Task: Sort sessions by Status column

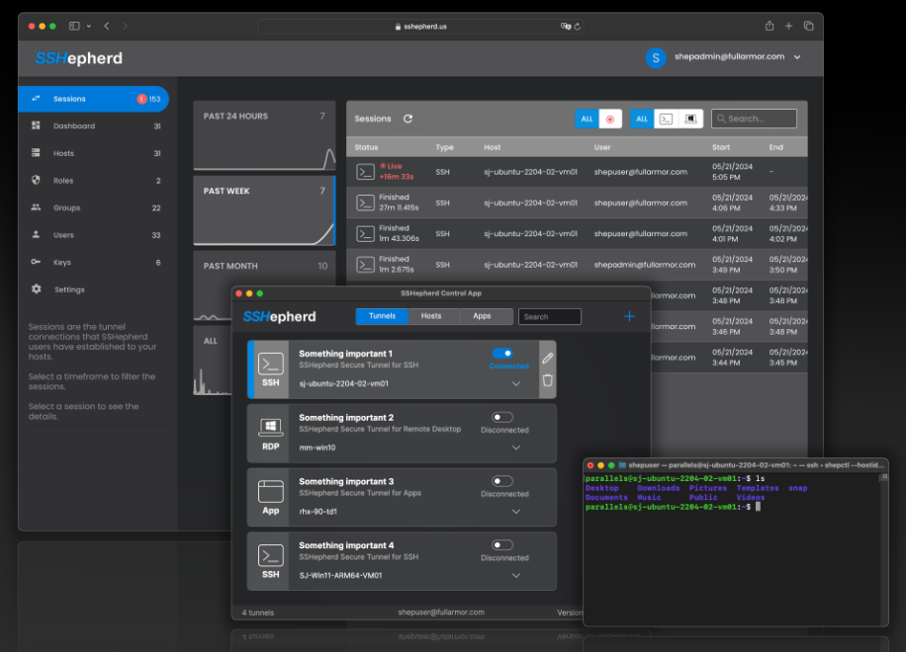Action: point(366,147)
